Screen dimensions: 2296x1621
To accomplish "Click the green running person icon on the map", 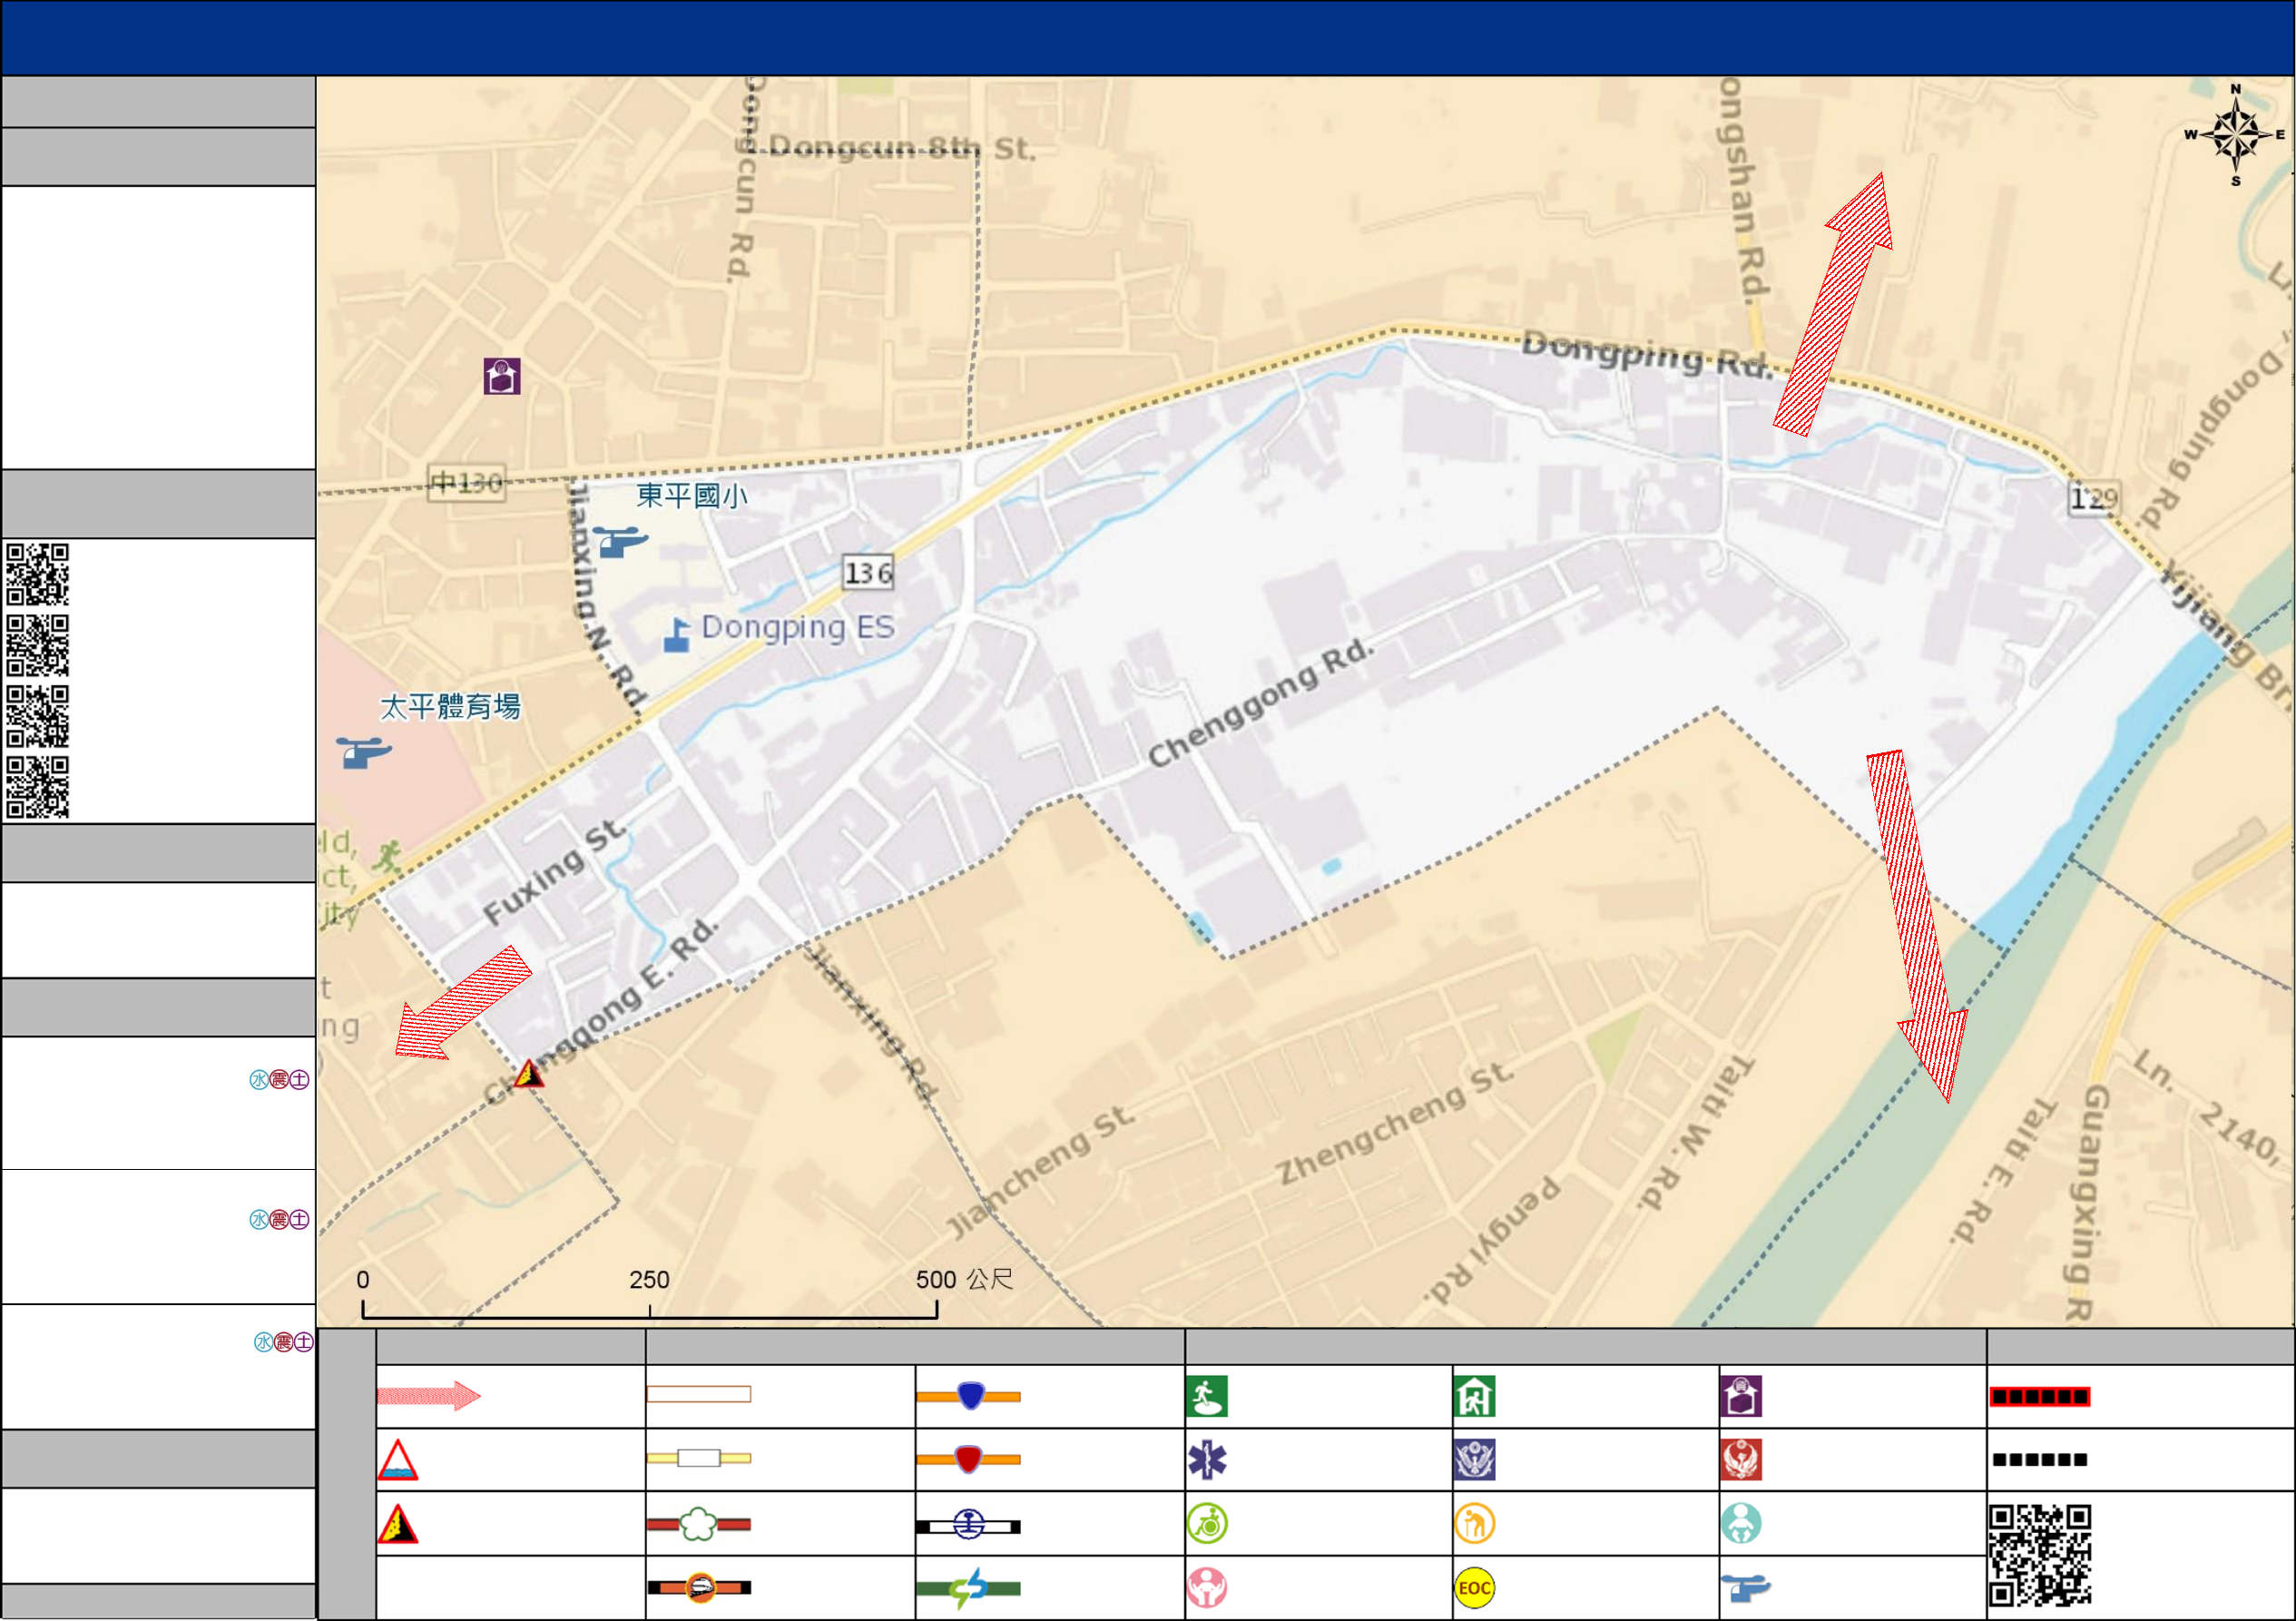I will 388,858.
